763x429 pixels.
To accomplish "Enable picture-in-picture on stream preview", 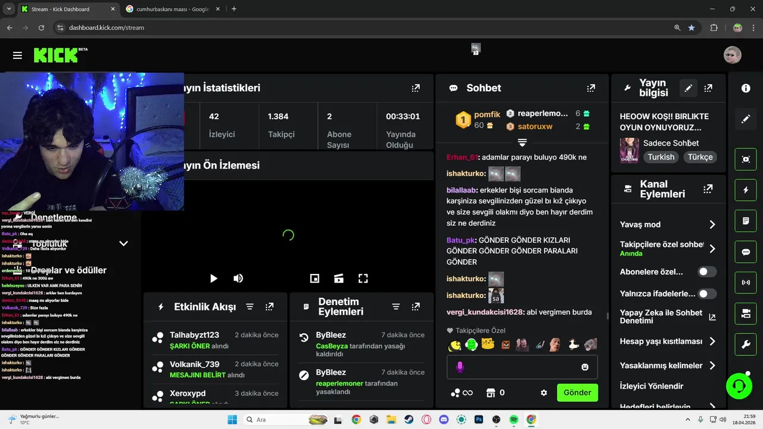I will (315, 278).
